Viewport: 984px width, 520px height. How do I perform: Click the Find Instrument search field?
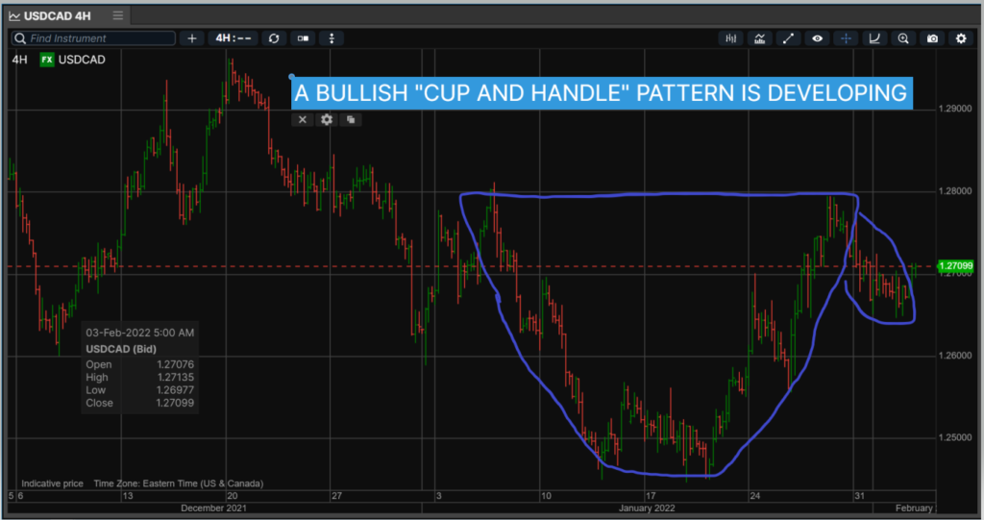point(96,38)
